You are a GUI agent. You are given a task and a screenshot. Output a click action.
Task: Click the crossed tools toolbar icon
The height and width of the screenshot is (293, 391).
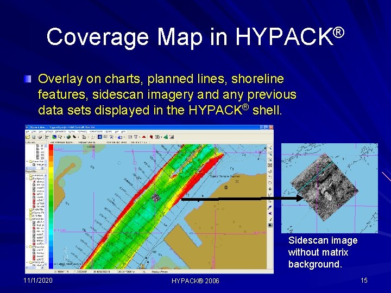tap(111, 137)
